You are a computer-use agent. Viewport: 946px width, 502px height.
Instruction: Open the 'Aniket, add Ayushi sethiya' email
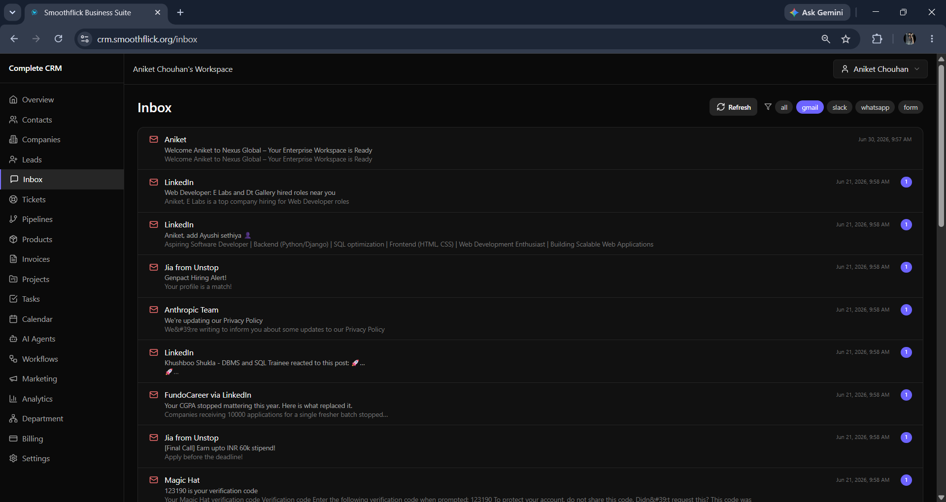530,234
